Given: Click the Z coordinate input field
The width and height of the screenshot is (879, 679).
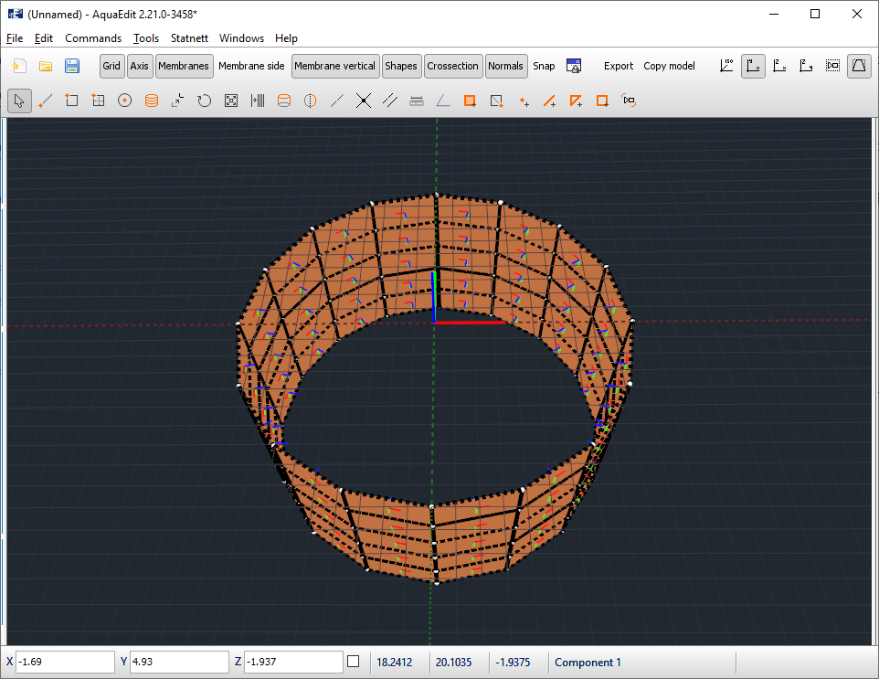Looking at the screenshot, I should click(293, 663).
